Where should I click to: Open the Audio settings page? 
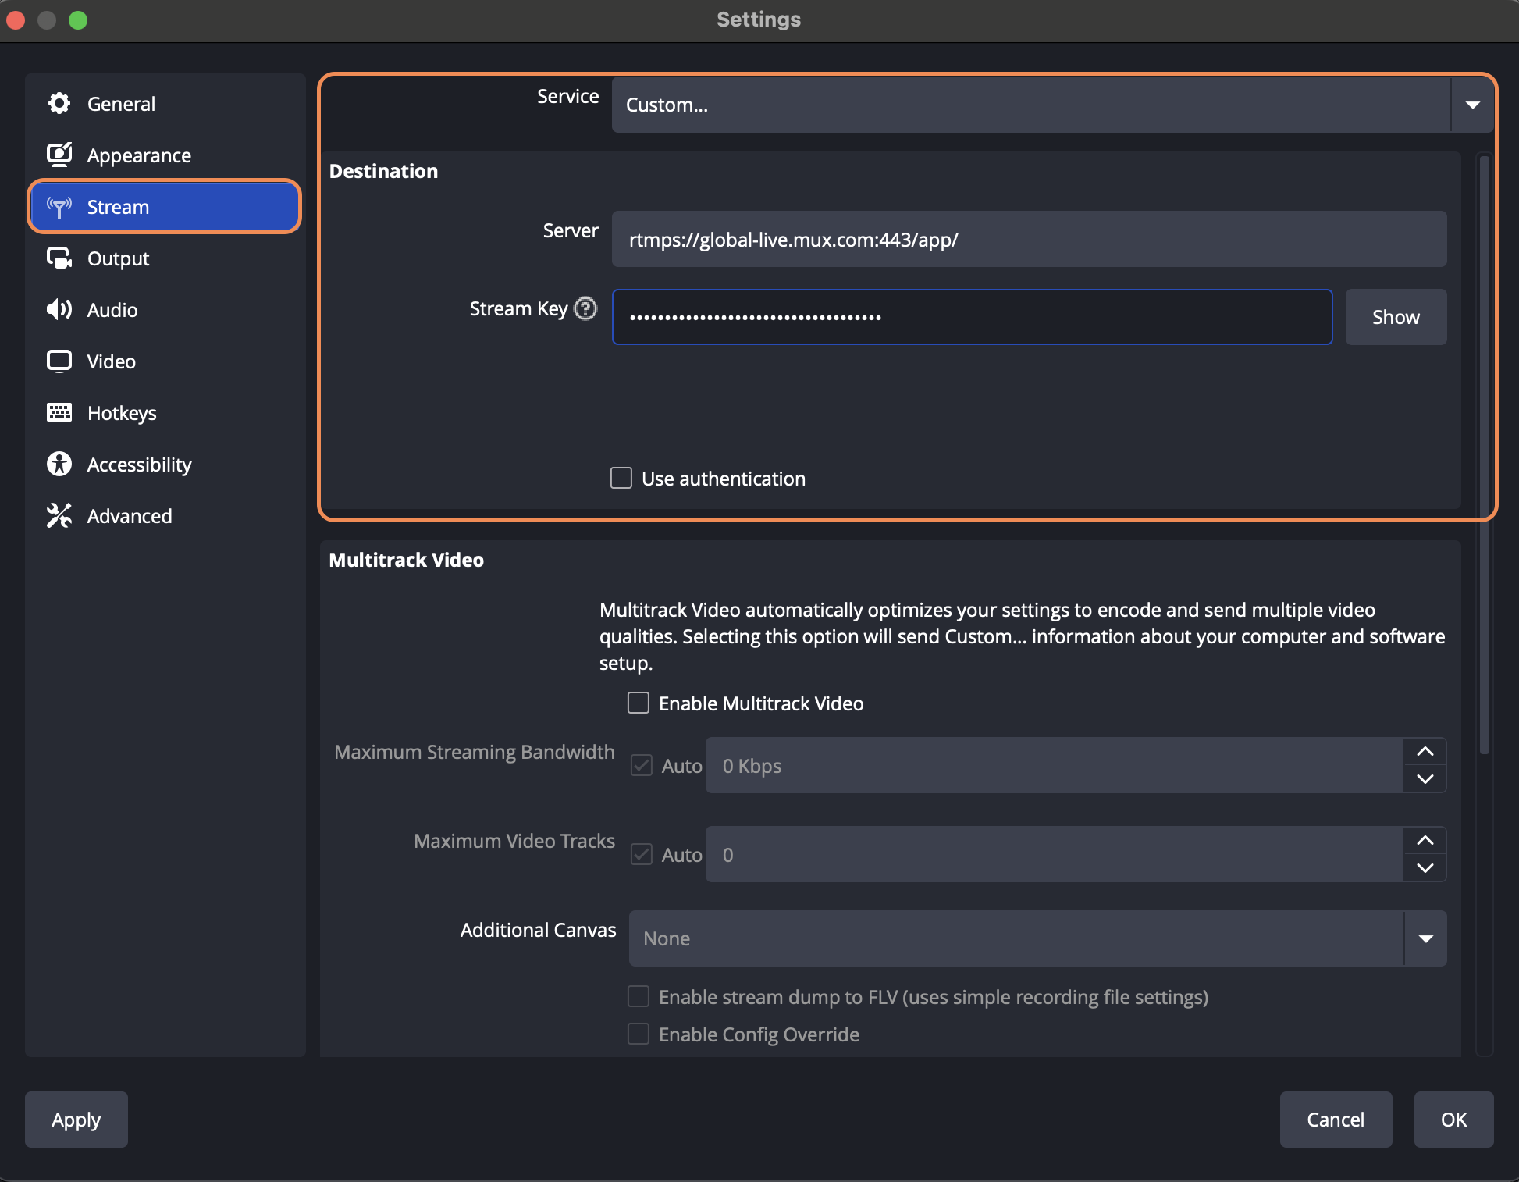(165, 310)
